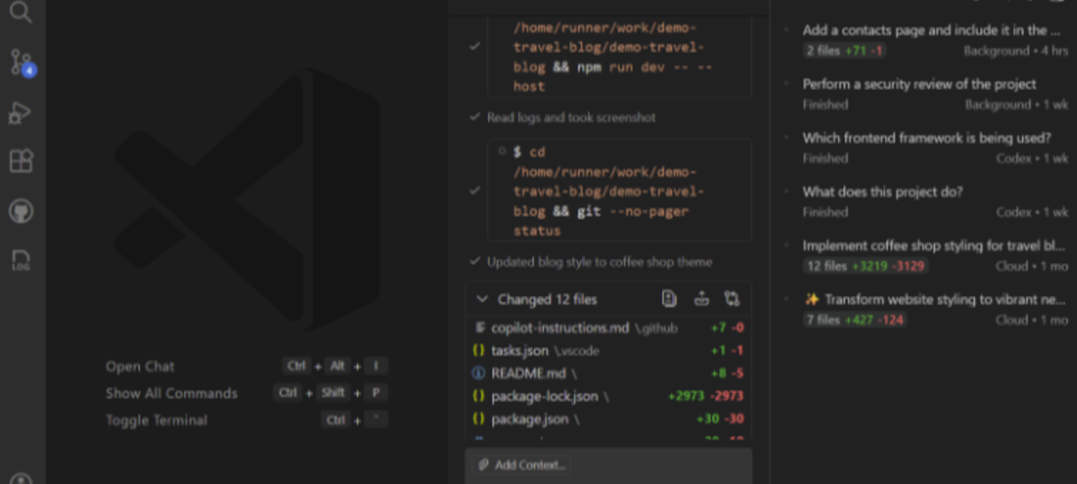This screenshot has width=1077, height=484.
Task: Open the Run and Debug view
Action: tap(21, 113)
